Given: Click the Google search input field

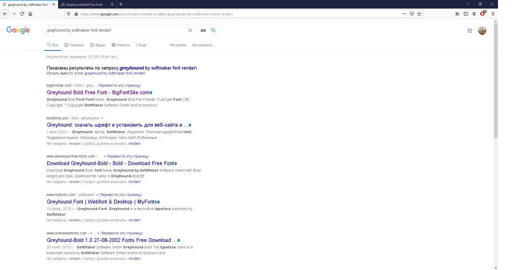Looking at the screenshot, I should tap(116, 30).
